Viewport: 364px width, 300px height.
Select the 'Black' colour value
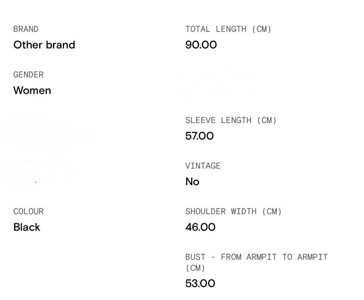(x=27, y=227)
